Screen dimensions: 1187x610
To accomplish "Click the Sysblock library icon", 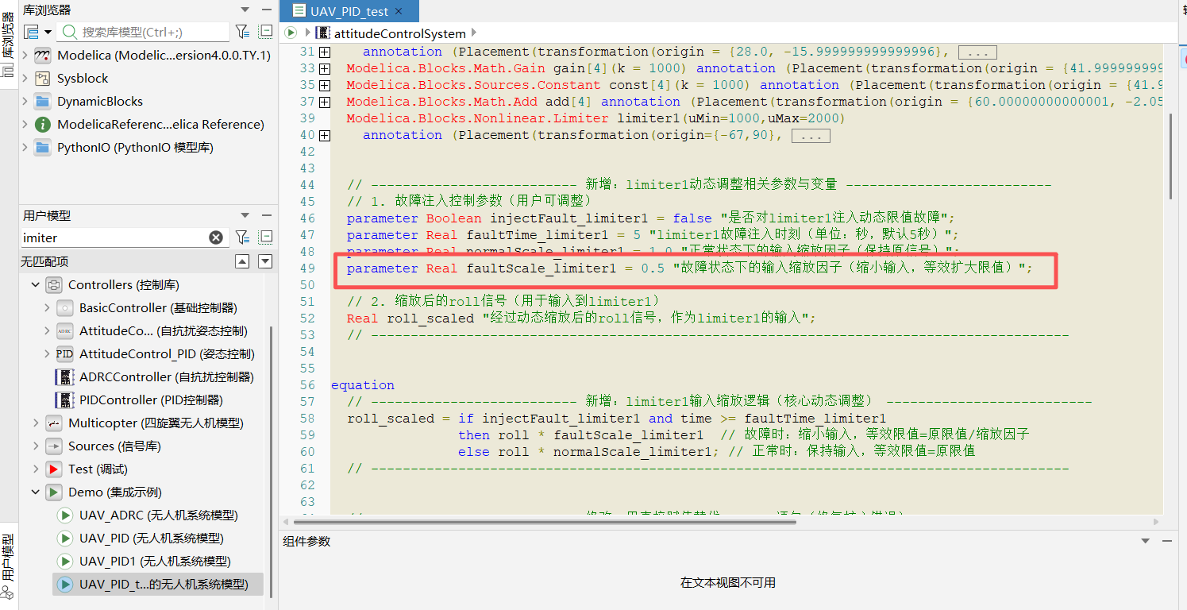I will (43, 79).
